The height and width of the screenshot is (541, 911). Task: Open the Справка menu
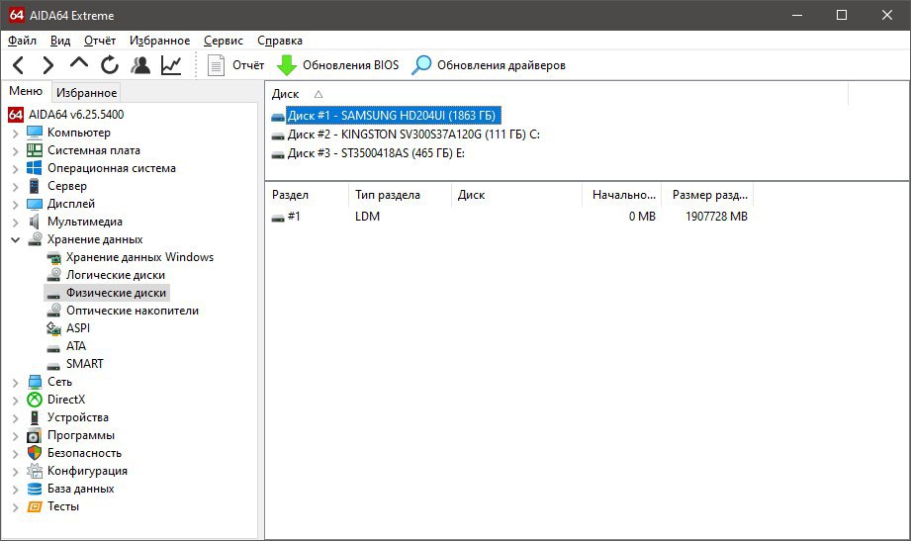click(x=280, y=41)
